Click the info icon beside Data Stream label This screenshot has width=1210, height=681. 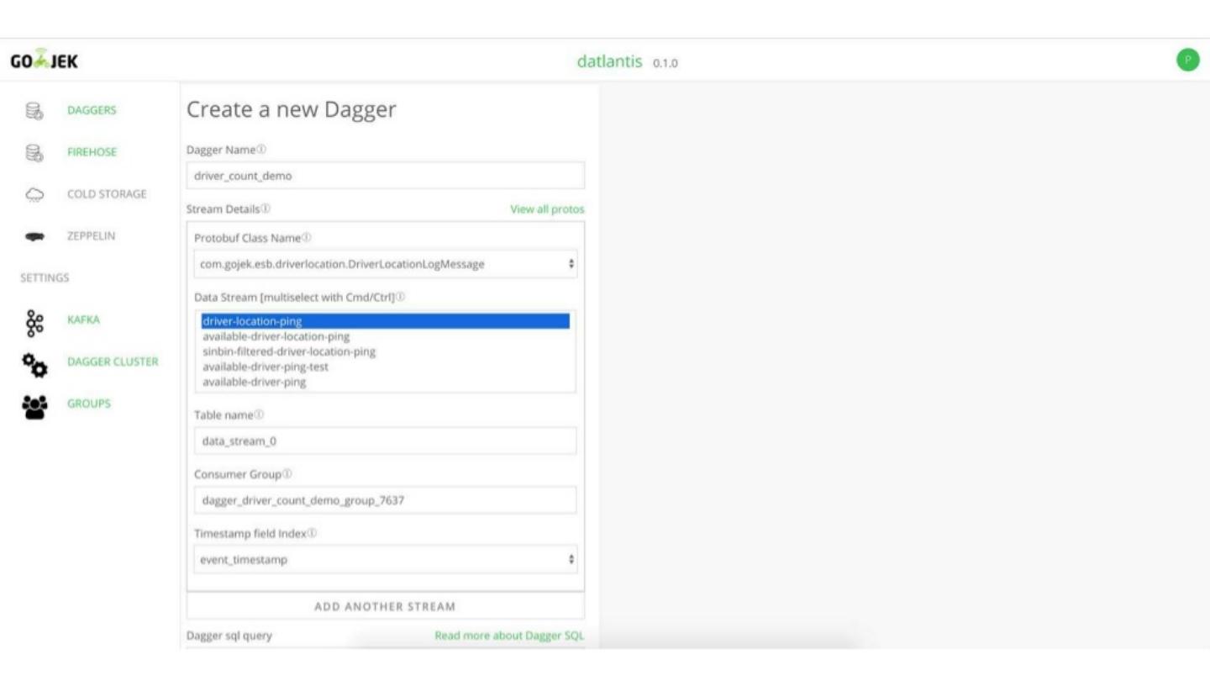[401, 297]
